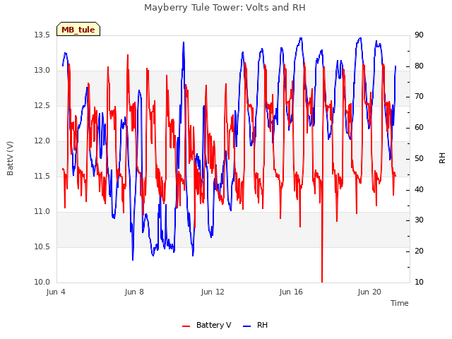The image size is (452, 339).
Task: Click the 13.0 voltage tick label
Action: tap(42, 71)
